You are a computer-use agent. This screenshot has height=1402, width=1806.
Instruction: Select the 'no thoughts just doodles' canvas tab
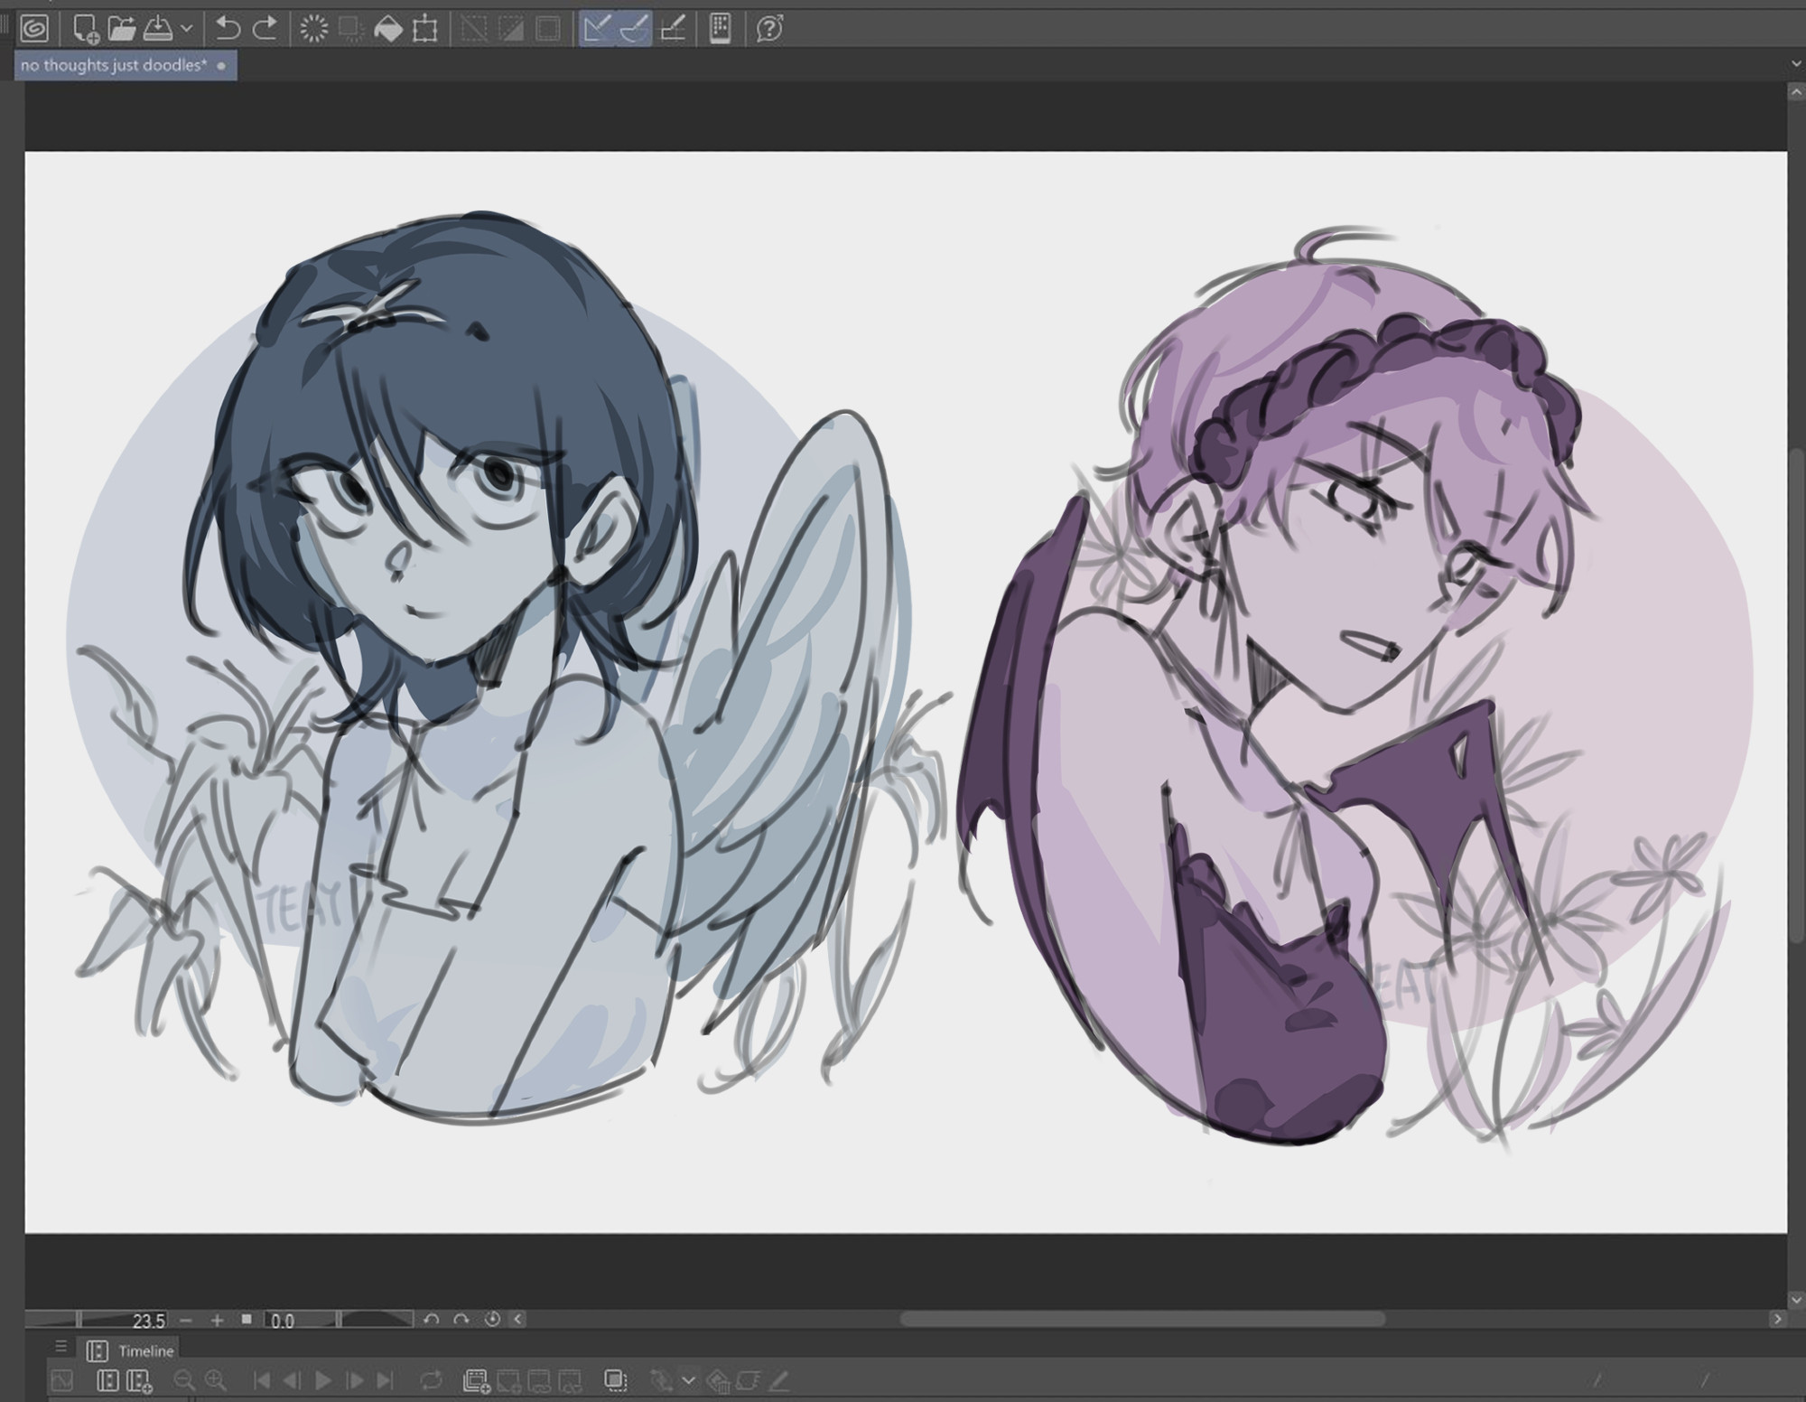[126, 65]
